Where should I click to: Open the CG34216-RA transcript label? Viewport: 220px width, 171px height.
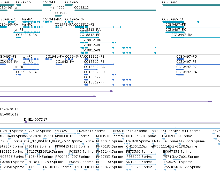tap(27, 35)
